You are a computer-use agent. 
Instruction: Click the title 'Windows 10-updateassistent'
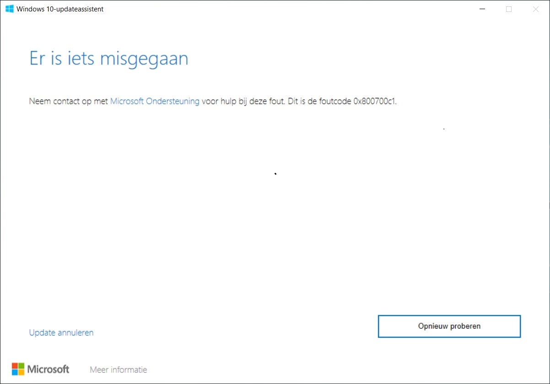coord(60,9)
